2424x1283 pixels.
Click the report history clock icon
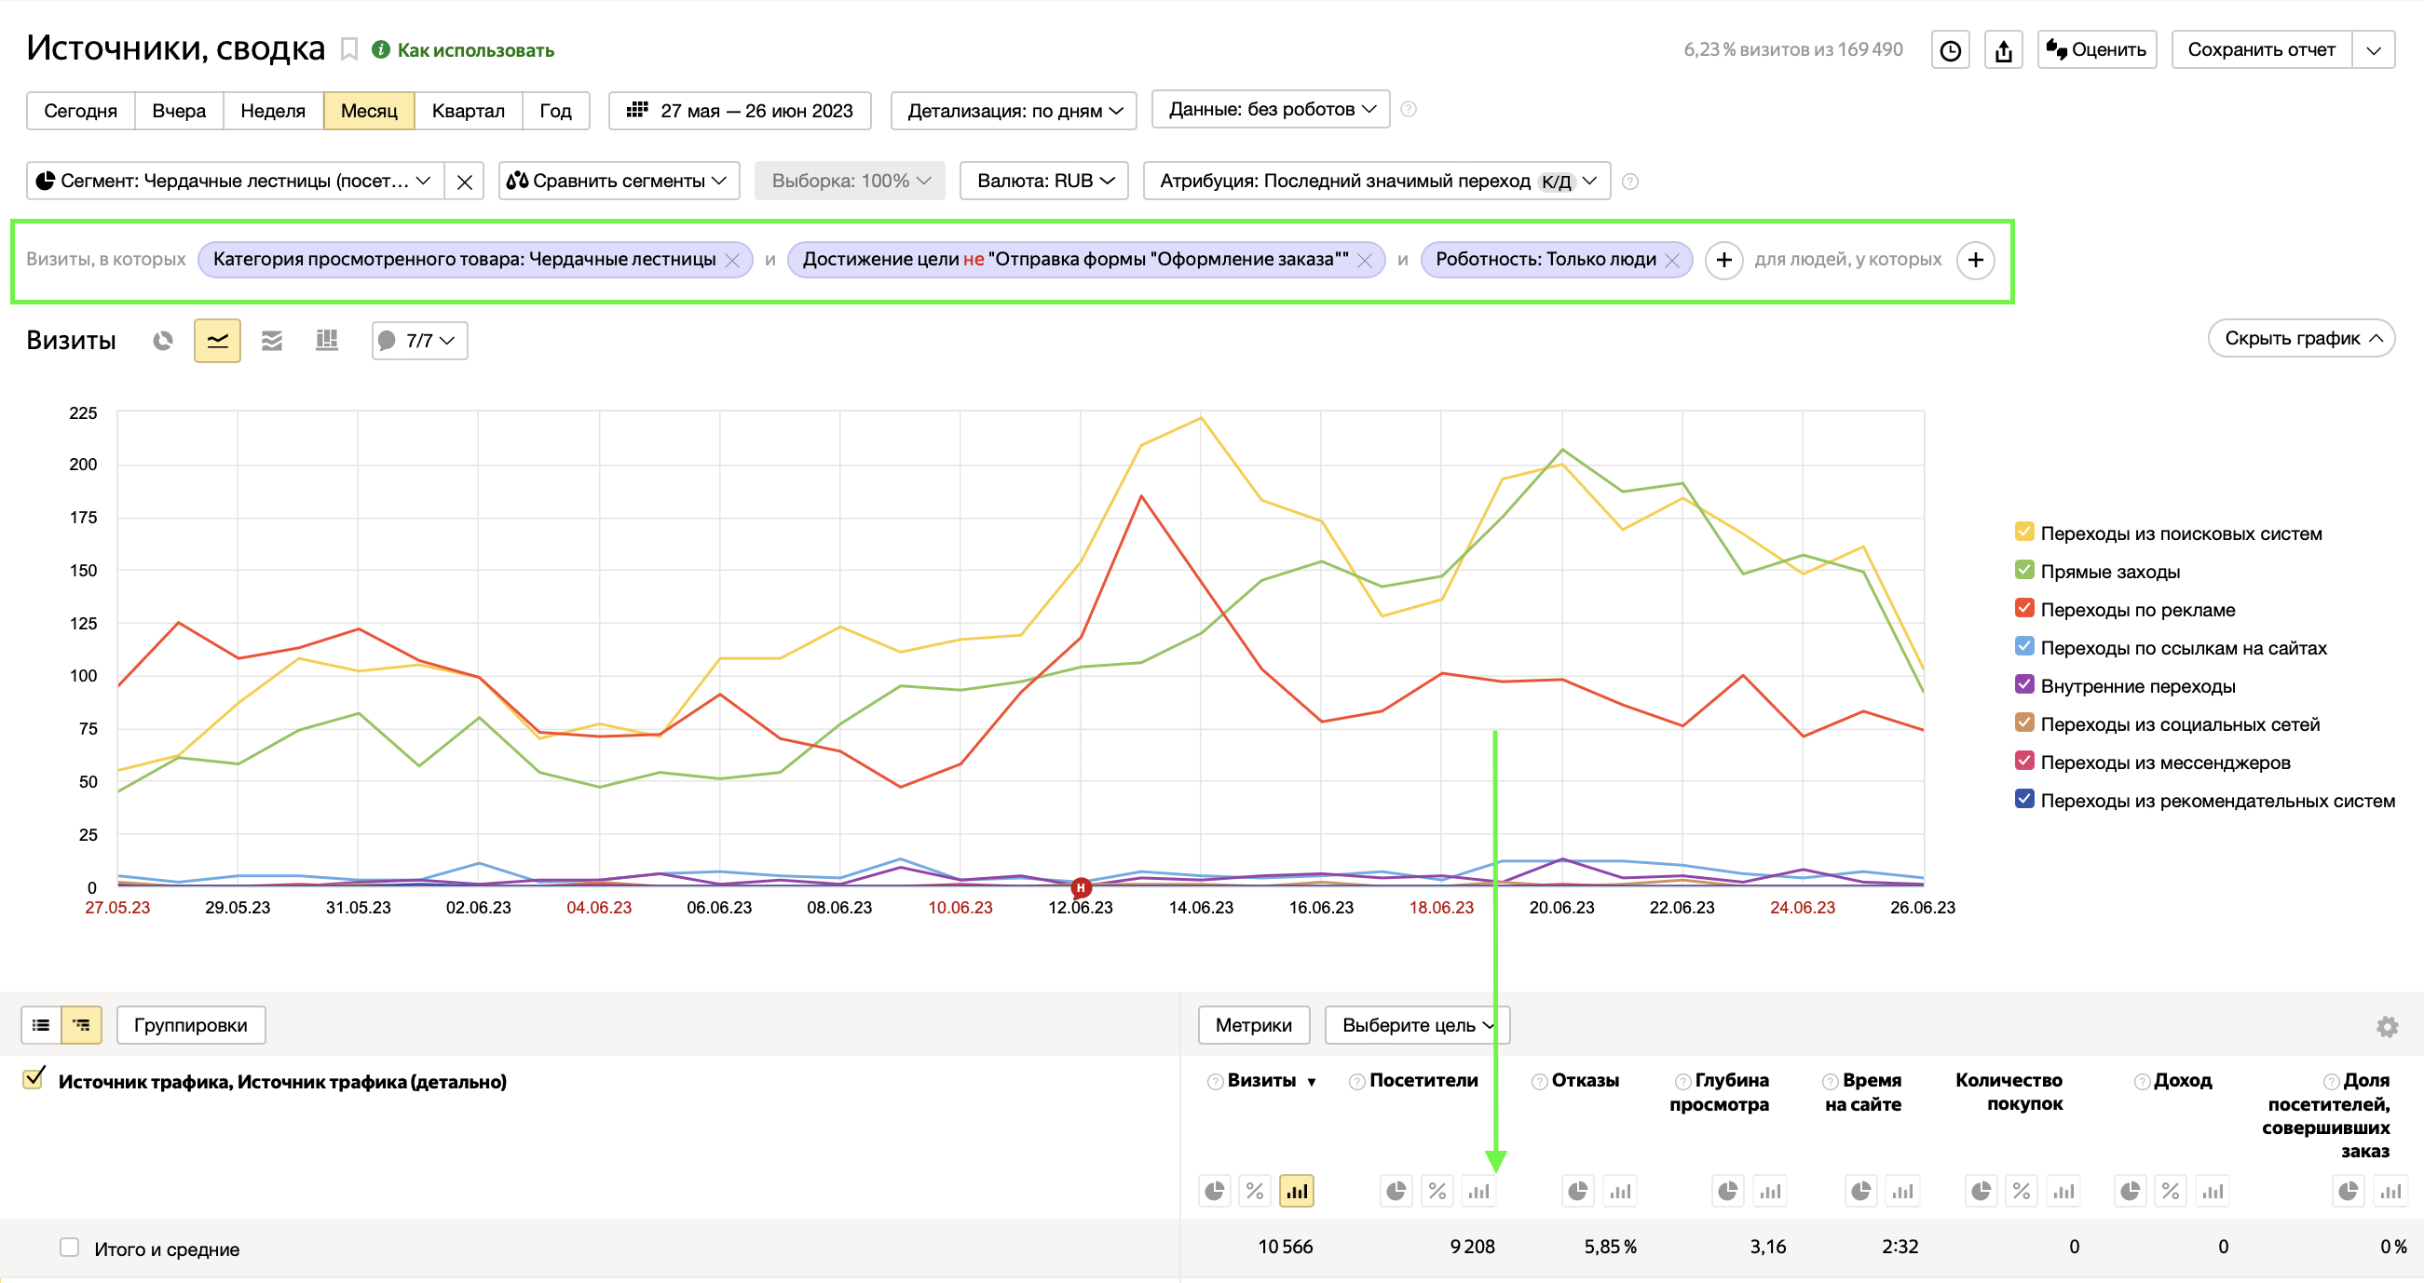[1950, 50]
